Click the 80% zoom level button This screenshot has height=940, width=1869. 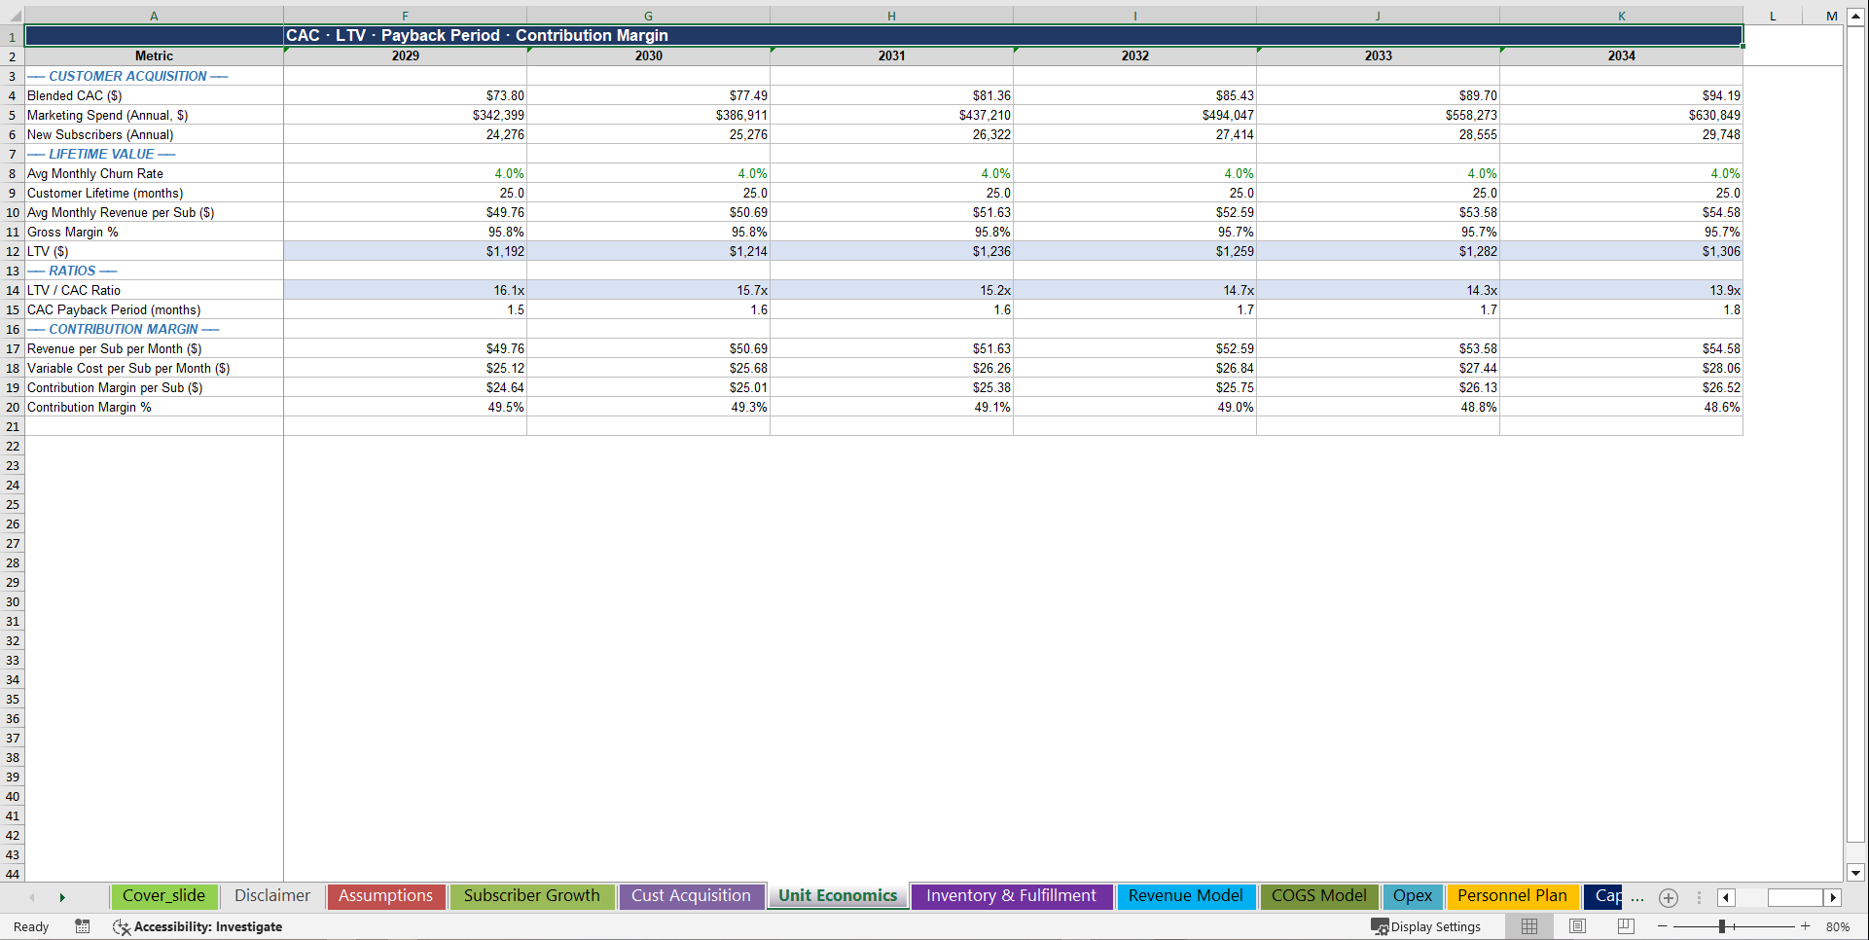pos(1839,926)
